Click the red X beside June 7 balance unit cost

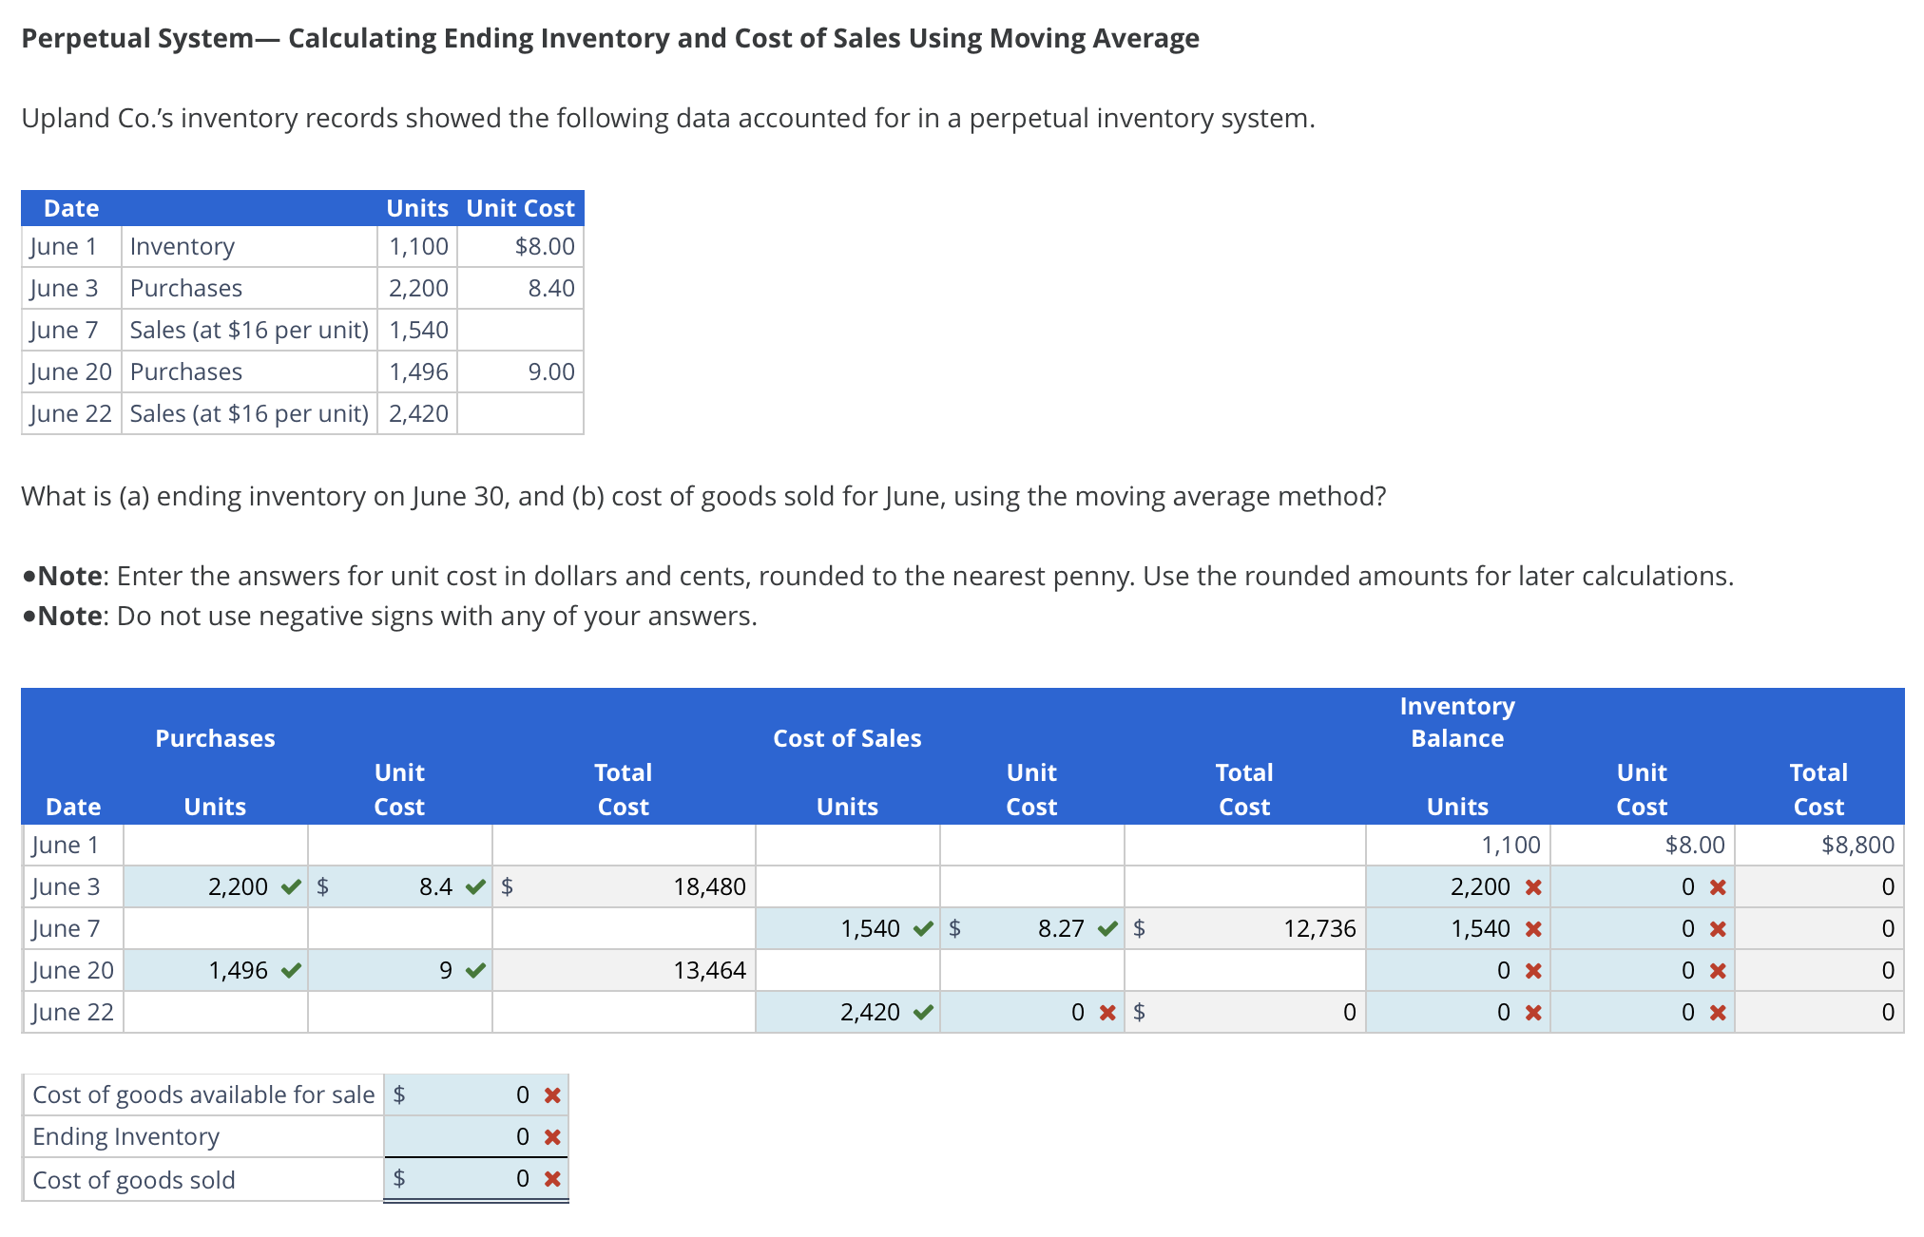(x=1716, y=928)
